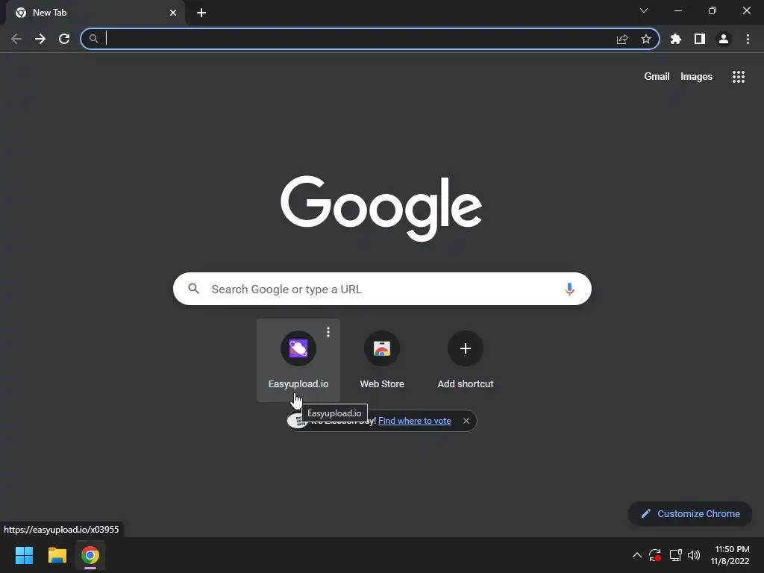764x573 pixels.
Task: Open the tab search chevron
Action: coord(644,10)
